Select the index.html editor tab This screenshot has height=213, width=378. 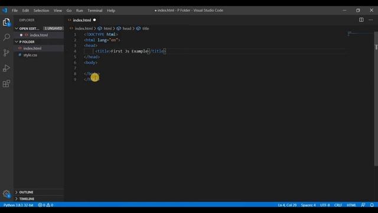coord(82,20)
